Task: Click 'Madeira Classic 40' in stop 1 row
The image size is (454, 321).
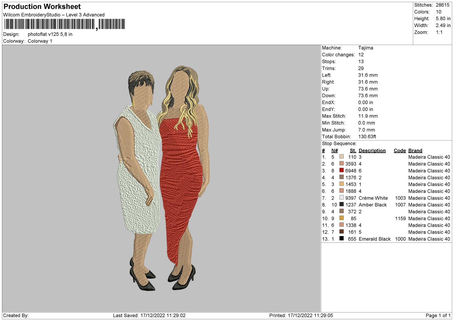Action: tap(429, 157)
